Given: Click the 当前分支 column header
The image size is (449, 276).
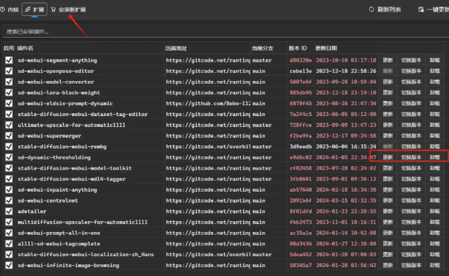Looking at the screenshot, I should coord(263,48).
